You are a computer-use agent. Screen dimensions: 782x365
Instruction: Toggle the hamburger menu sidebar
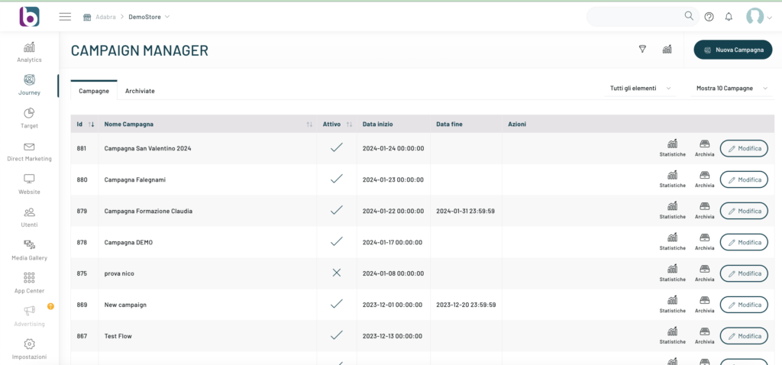(65, 17)
